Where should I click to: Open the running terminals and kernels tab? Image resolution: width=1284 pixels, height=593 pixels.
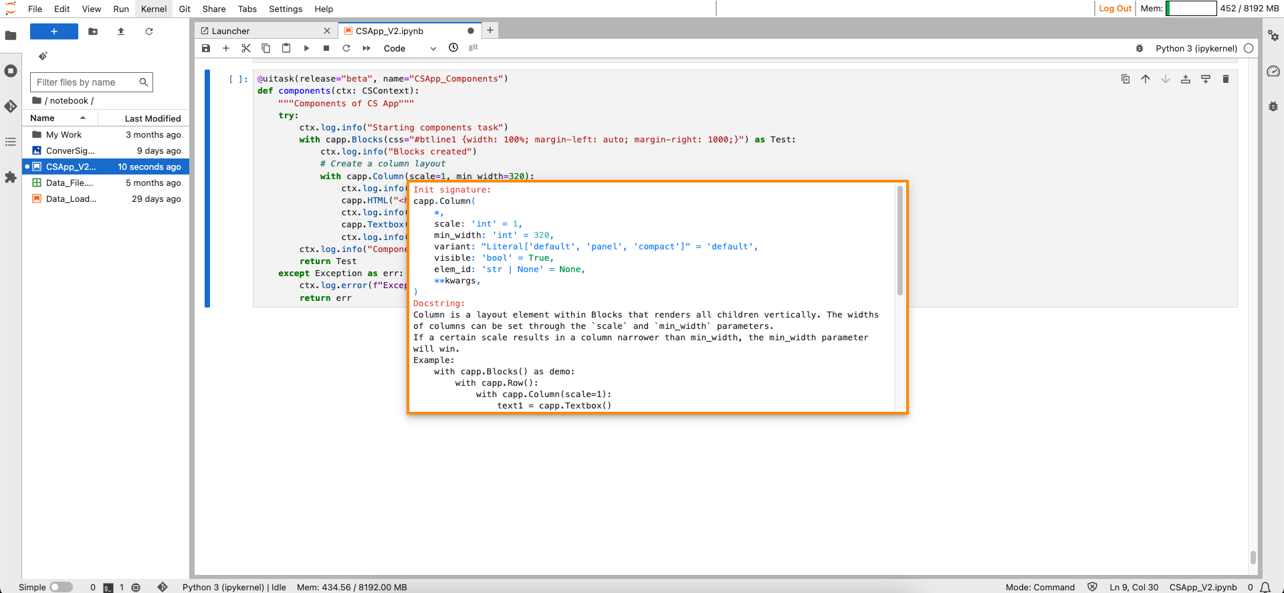coord(11,71)
